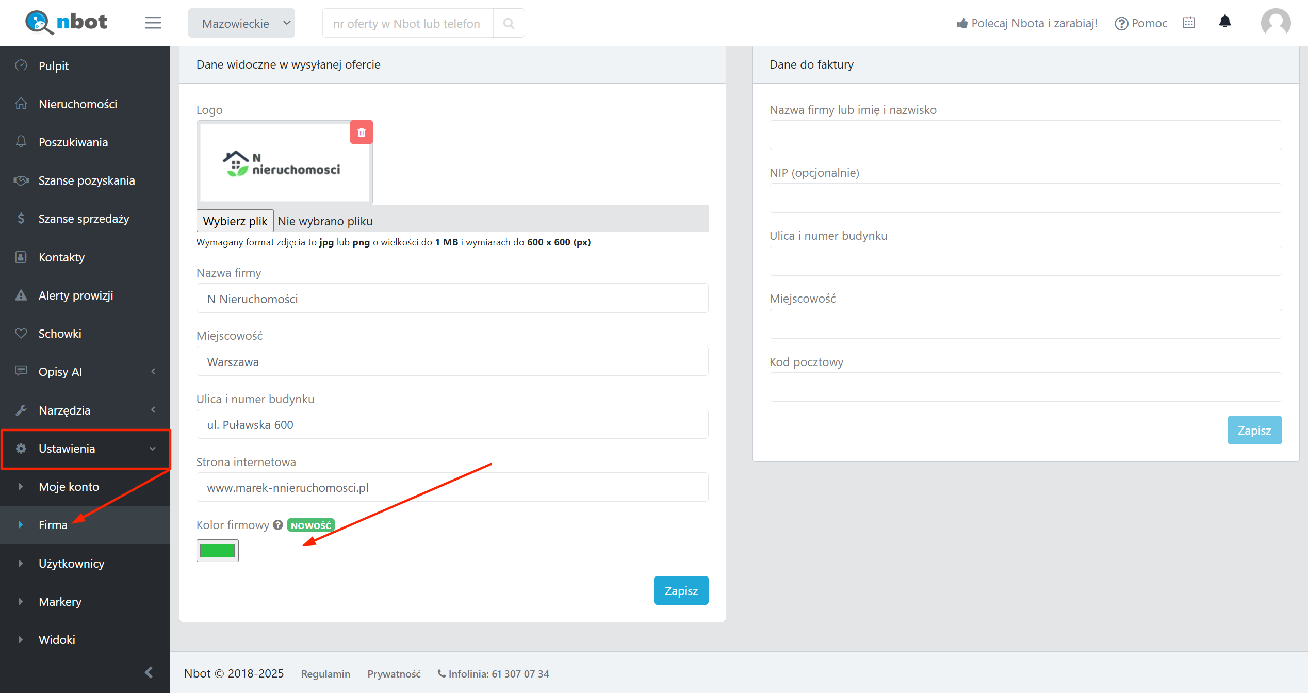Collapse sidebar with bottom chevron
The width and height of the screenshot is (1308, 693).
tap(149, 672)
